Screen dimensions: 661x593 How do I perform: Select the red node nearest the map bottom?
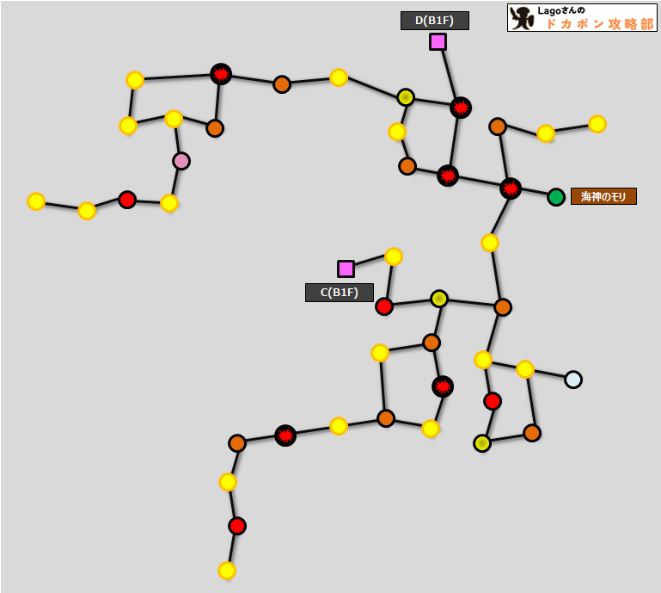pos(237,526)
